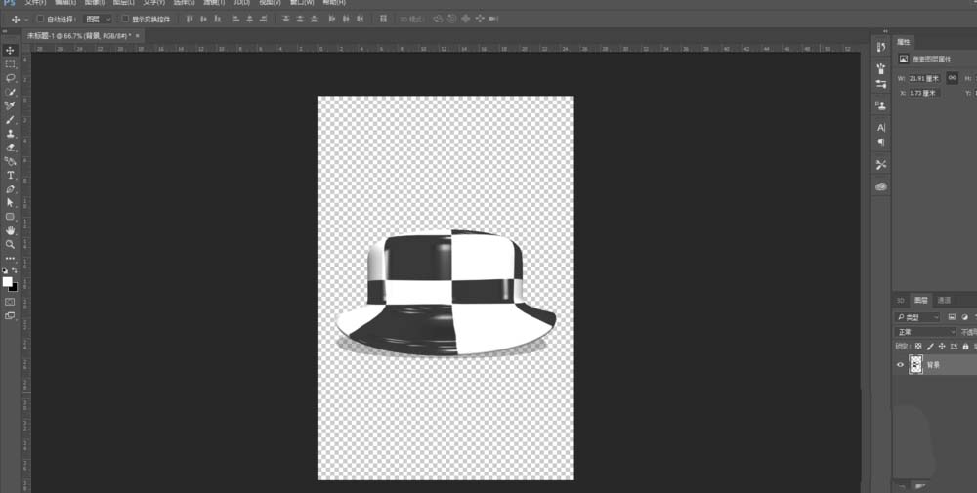Viewport: 977px width, 493px height.
Task: Select the Clone Stamp tool
Action: pyautogui.click(x=10, y=133)
